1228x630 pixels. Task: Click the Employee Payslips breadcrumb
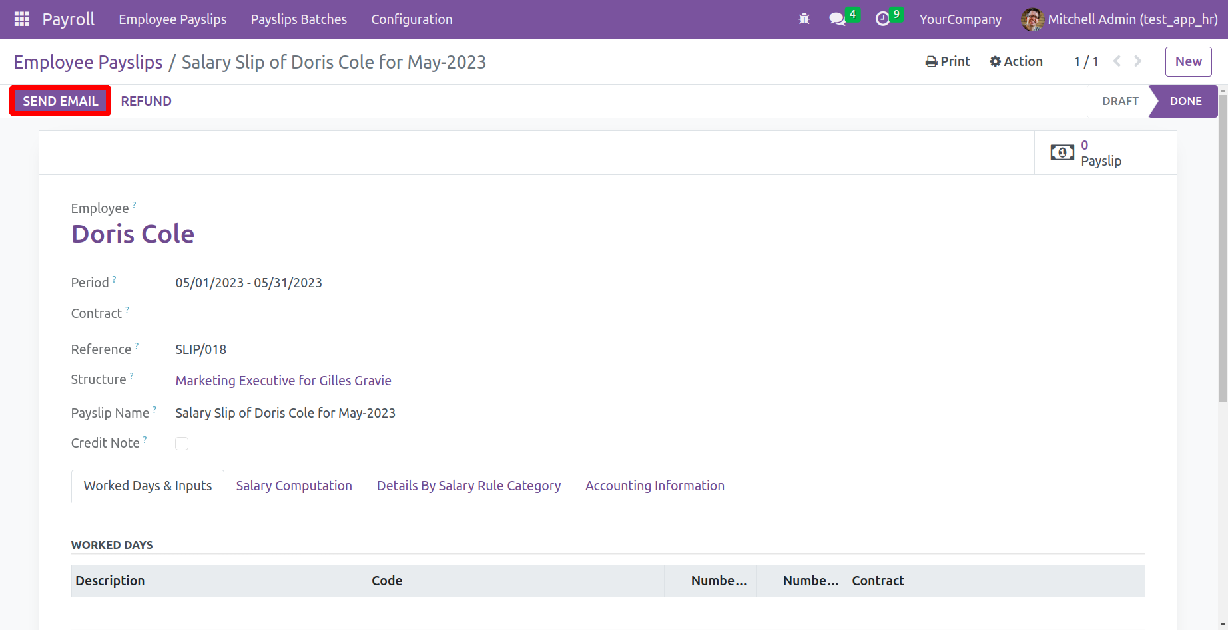point(88,62)
